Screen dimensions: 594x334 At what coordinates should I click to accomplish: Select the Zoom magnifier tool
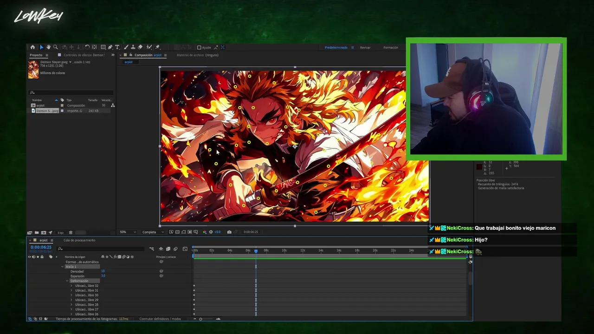click(x=56, y=47)
